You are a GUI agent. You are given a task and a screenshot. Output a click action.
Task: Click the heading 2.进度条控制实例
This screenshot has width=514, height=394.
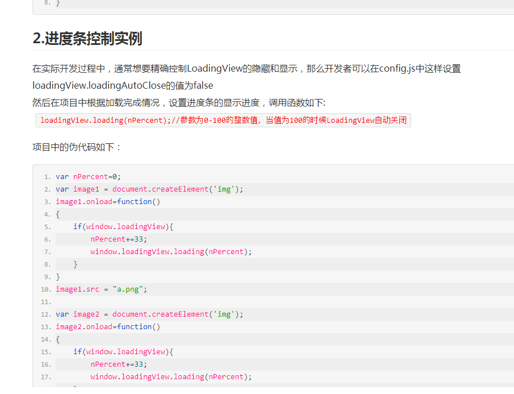[87, 39]
